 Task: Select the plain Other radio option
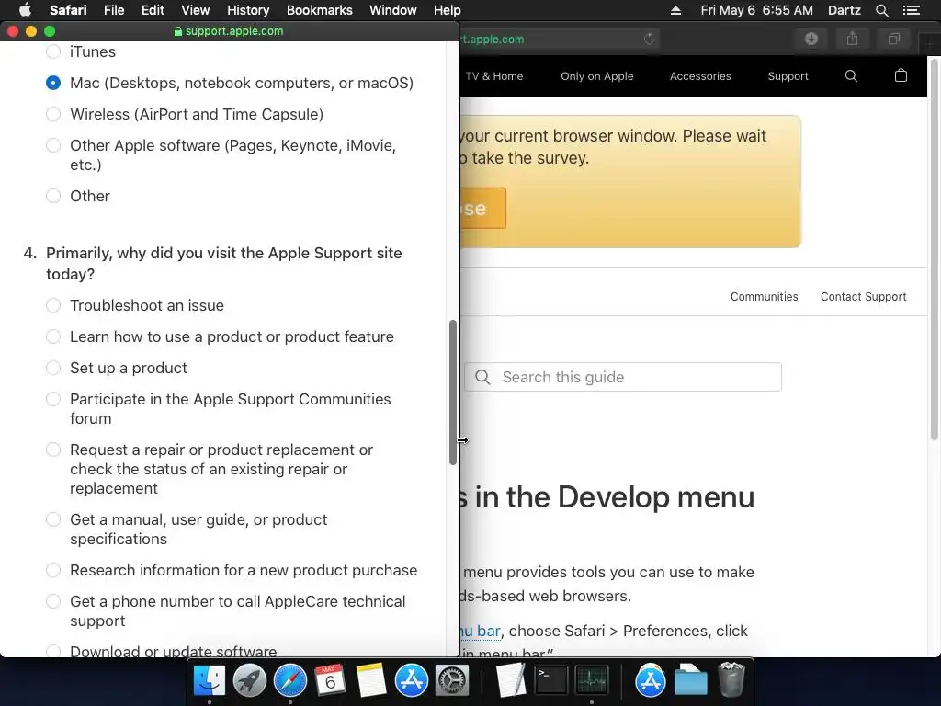pyautogui.click(x=53, y=196)
